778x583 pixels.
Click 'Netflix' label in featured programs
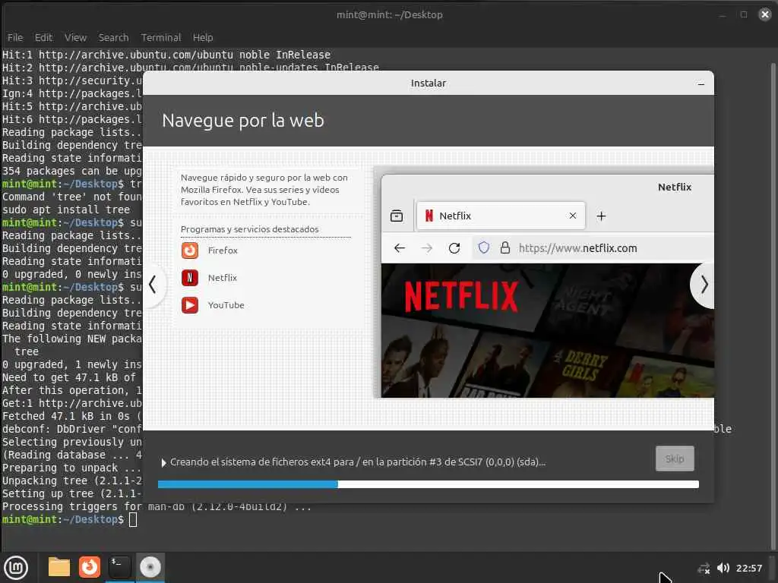[x=223, y=278]
